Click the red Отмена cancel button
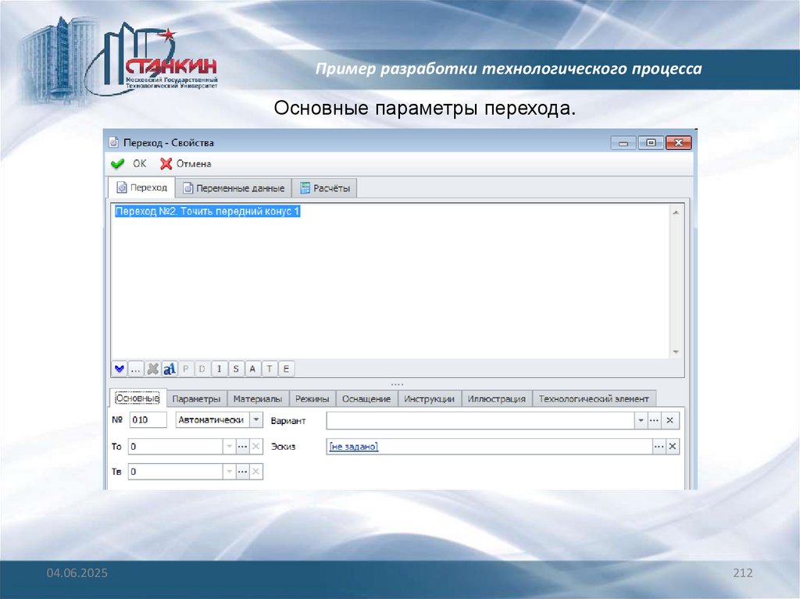 pos(186,164)
